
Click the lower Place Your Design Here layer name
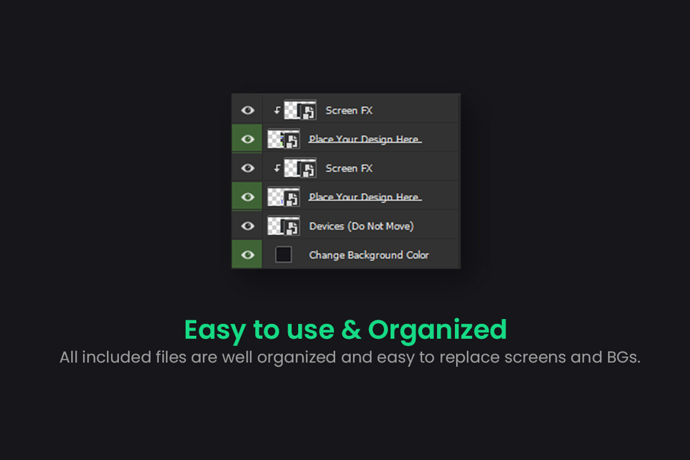tap(365, 197)
